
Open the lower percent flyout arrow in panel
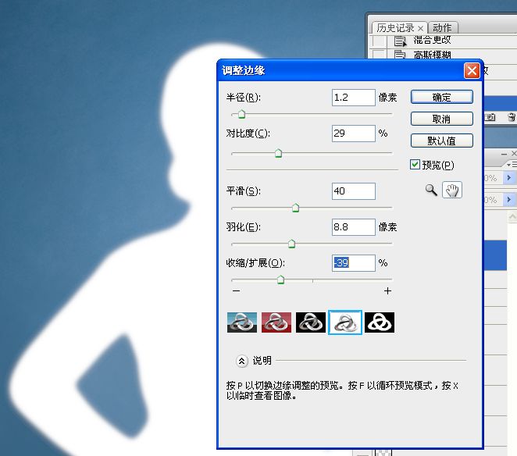click(x=509, y=199)
